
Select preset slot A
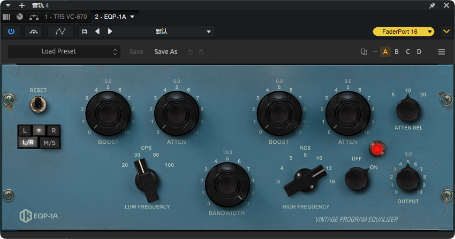[385, 52]
